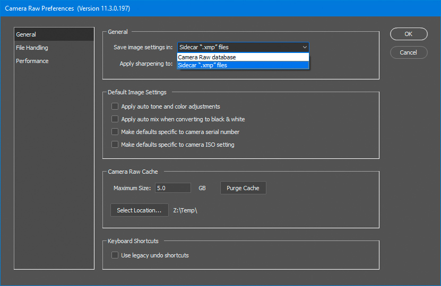Open the File Handling preferences section

tap(54, 48)
